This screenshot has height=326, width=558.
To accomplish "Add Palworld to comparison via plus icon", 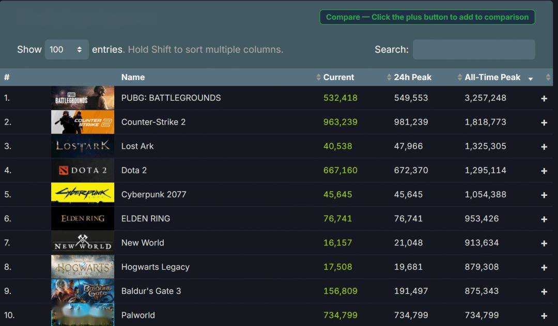I will (544, 316).
